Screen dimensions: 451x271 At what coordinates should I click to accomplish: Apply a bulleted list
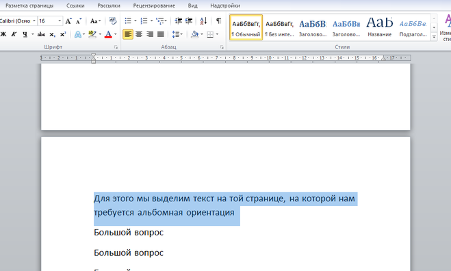(128, 21)
